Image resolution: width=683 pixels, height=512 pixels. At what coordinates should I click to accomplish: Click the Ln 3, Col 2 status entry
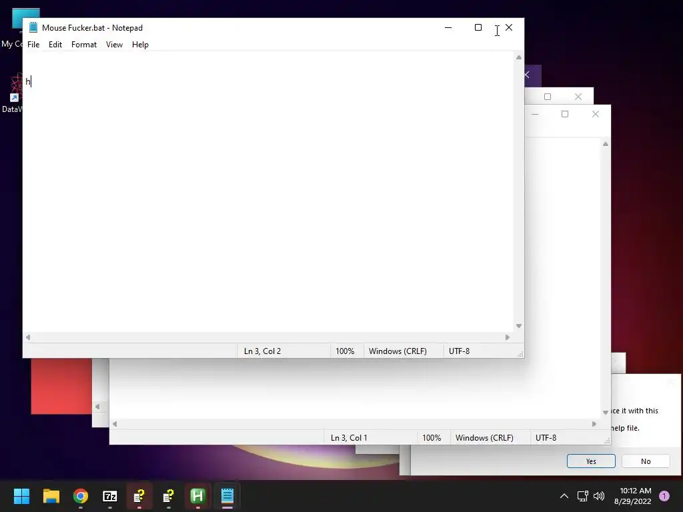coord(262,351)
